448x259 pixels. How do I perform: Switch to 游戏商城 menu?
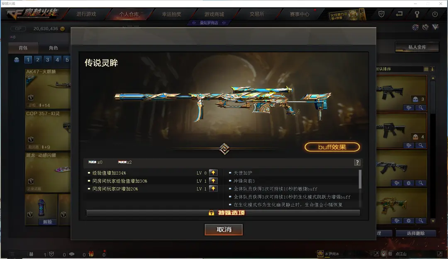click(214, 14)
